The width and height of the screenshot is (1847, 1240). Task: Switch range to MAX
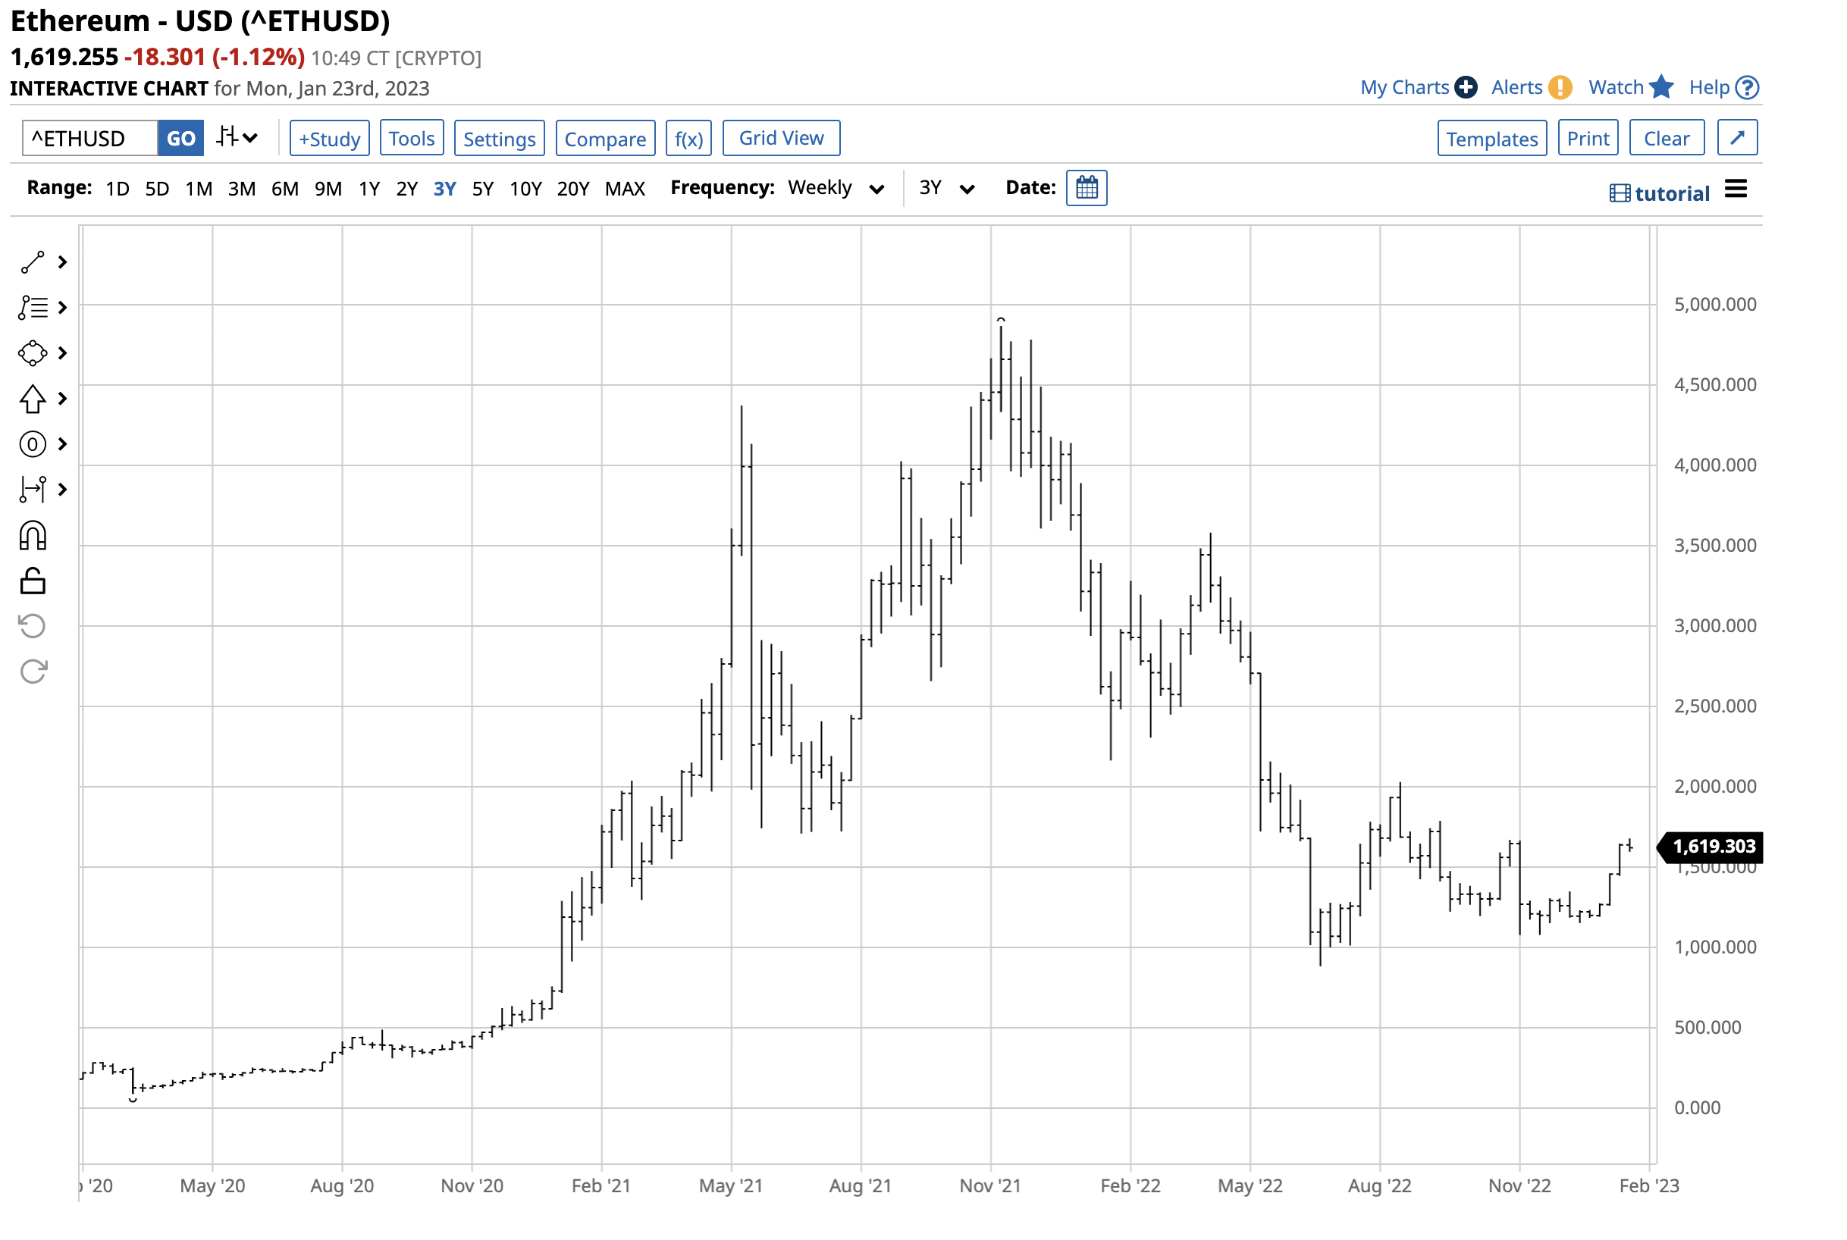[x=626, y=189]
